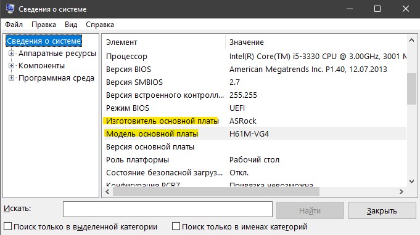The width and height of the screenshot is (420, 235).
Task: Select Компоненты tree item
Action: [41, 66]
